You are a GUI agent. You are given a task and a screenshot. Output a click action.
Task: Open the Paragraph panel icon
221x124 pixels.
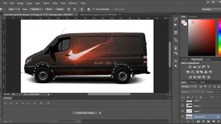click(176, 66)
